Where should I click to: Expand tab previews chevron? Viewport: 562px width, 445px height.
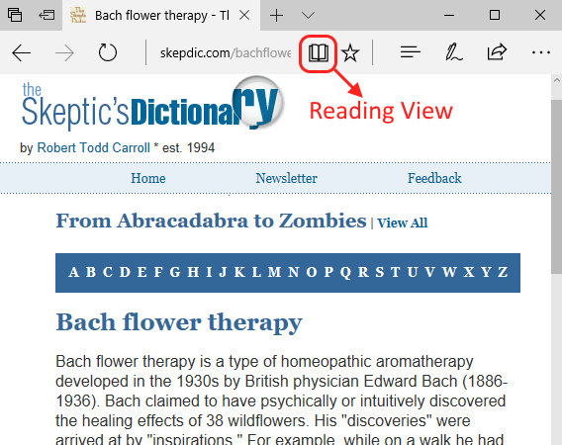click(308, 15)
